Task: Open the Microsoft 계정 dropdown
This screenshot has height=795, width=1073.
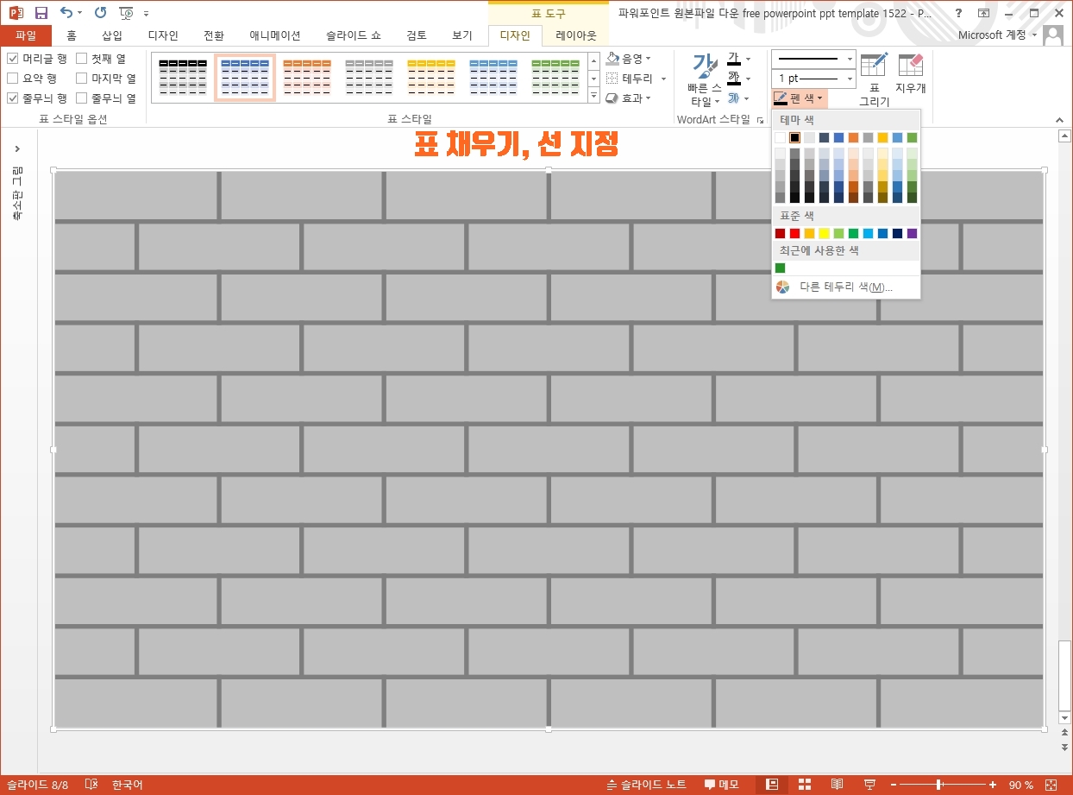Action: [x=997, y=35]
